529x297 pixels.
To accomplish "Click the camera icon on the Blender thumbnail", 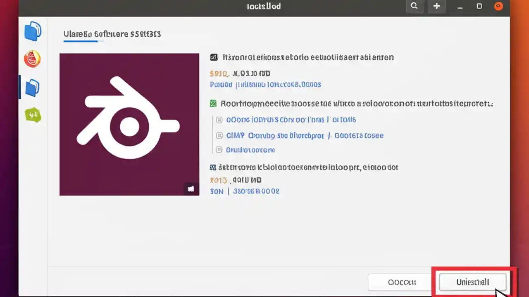I will (191, 189).
